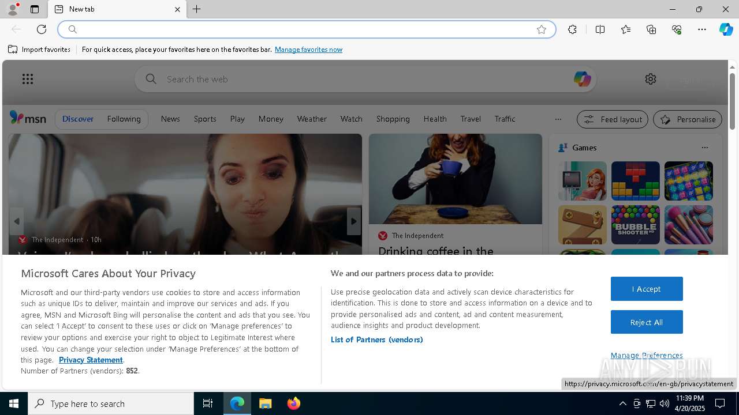Play the block puzzle game tile
The image size is (739, 415).
[636, 181]
